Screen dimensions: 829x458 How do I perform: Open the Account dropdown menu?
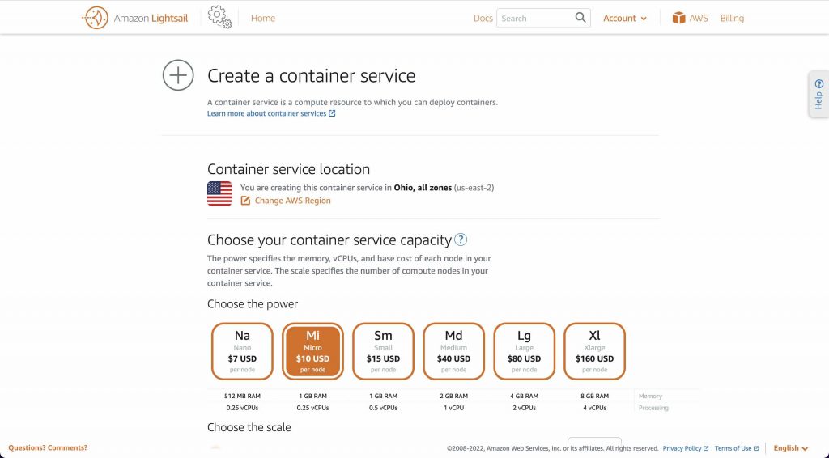click(x=625, y=18)
